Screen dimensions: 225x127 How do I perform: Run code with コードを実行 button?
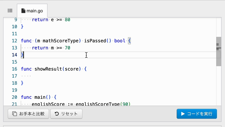(197, 114)
